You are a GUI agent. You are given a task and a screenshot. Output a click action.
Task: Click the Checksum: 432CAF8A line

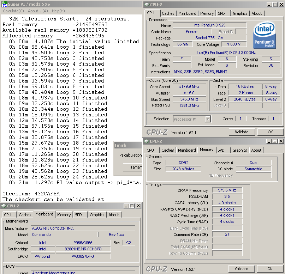tap(31, 194)
